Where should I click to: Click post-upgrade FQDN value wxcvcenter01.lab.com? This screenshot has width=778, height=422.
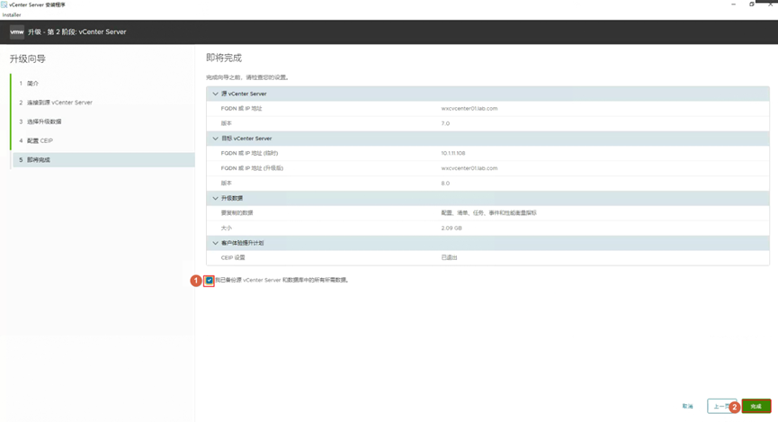pyautogui.click(x=469, y=168)
